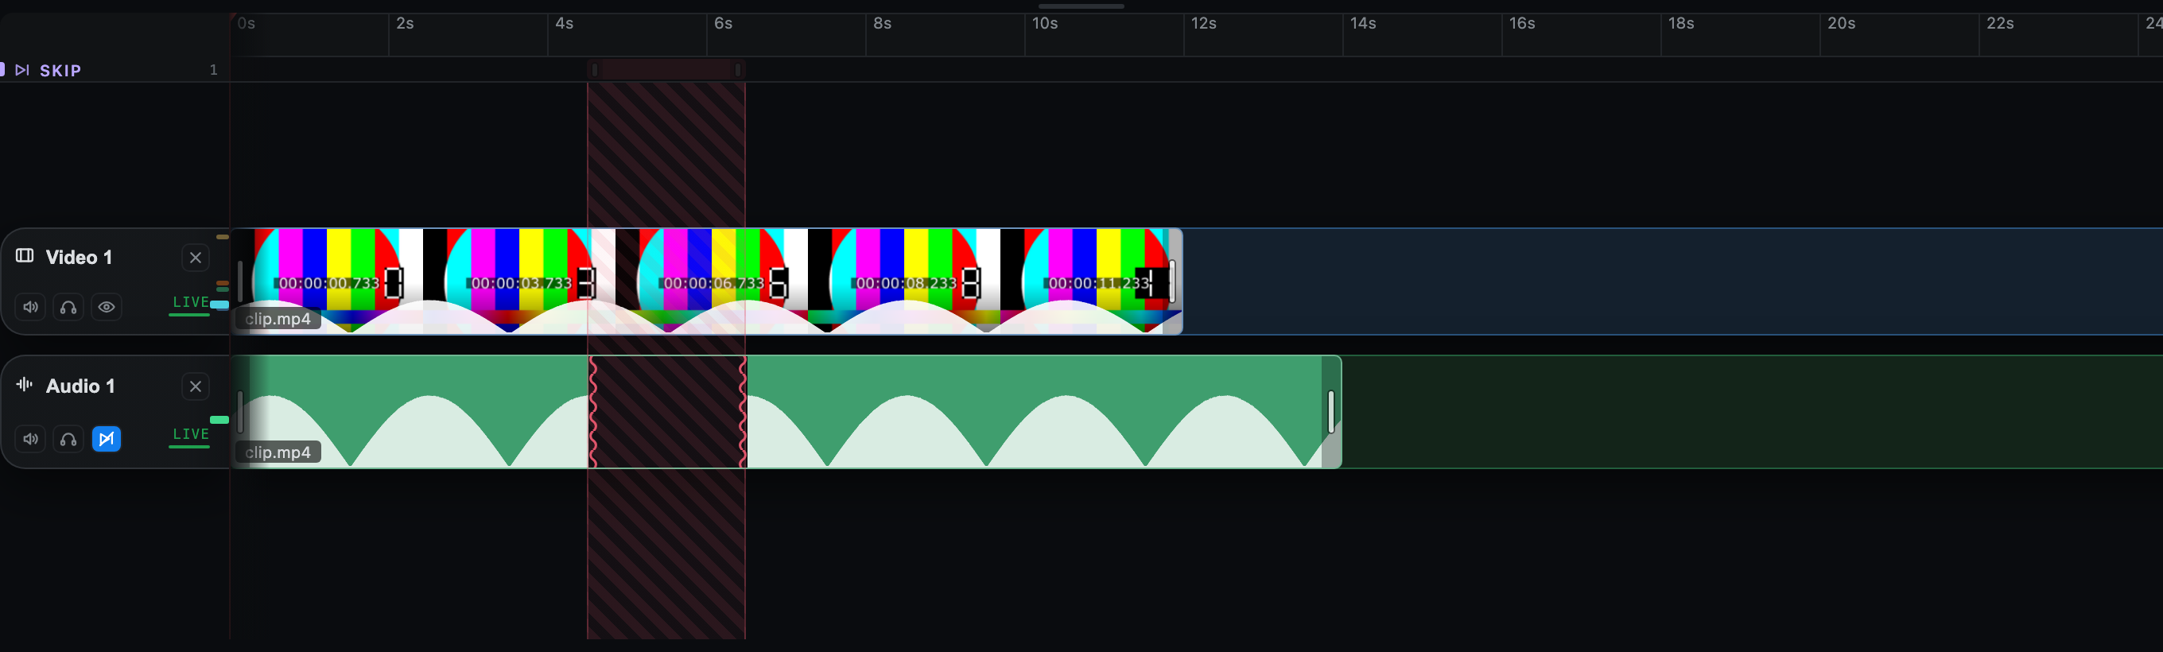2163x652 pixels.
Task: Click the clip.mp4 label on Audio 1
Action: 278,452
